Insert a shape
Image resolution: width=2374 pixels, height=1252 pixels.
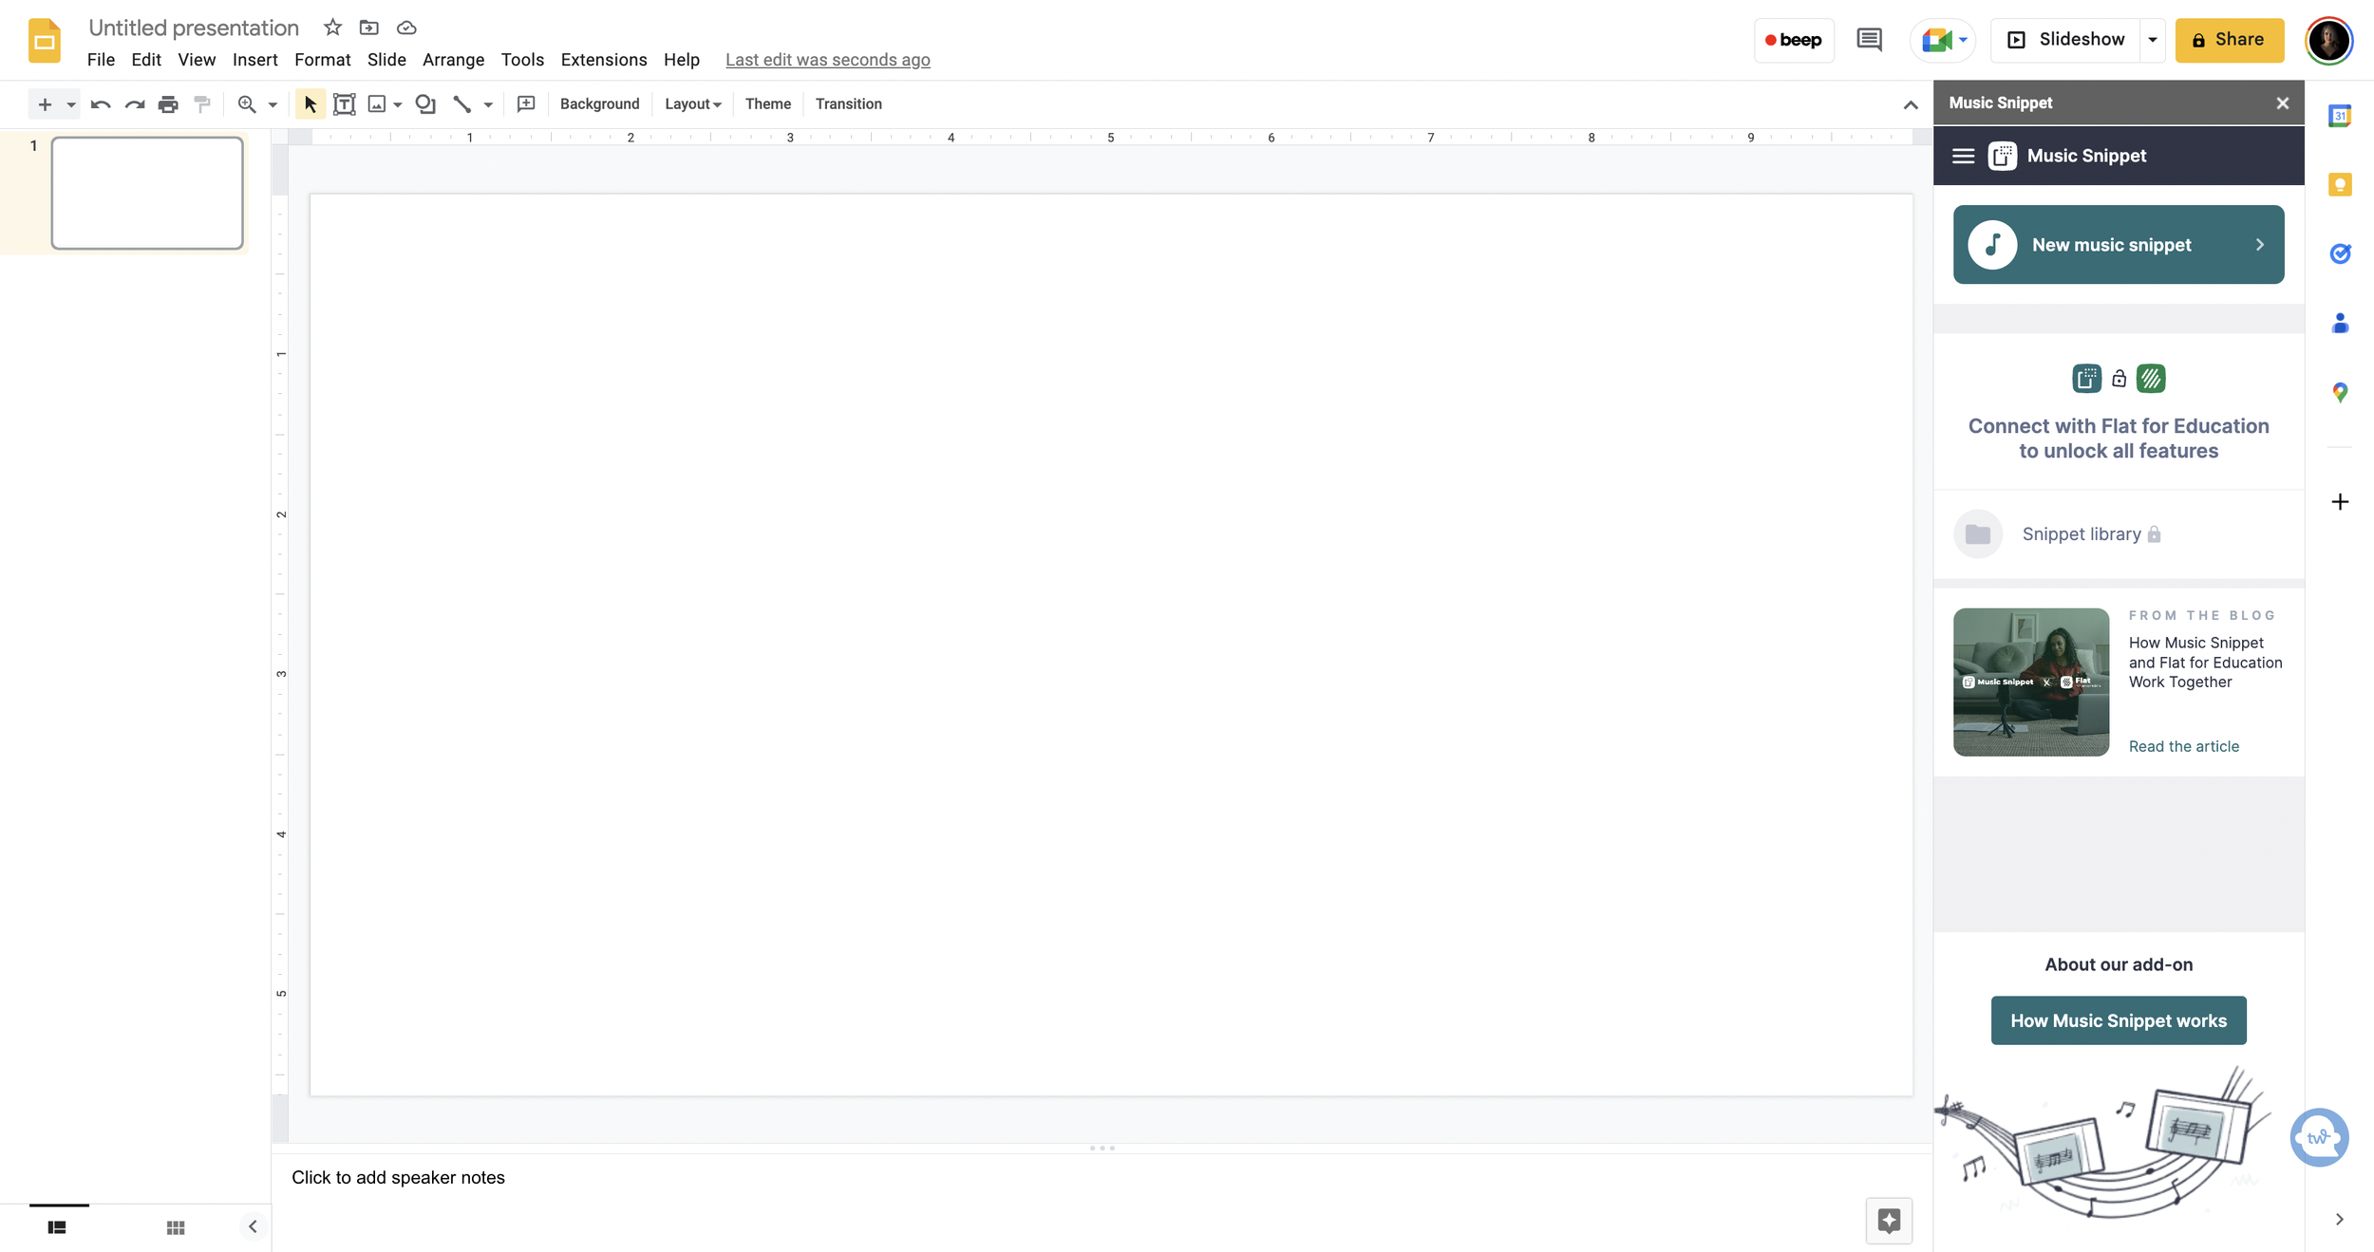click(425, 104)
